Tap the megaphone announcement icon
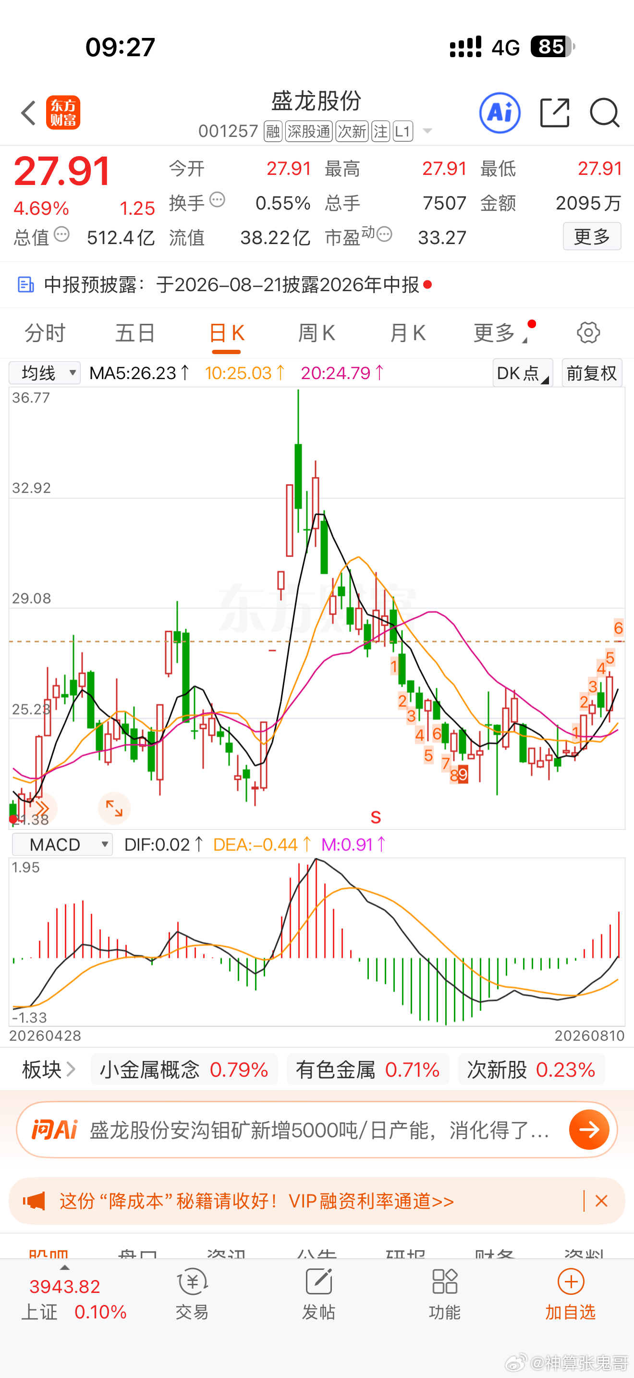The width and height of the screenshot is (634, 1378). tap(34, 1202)
